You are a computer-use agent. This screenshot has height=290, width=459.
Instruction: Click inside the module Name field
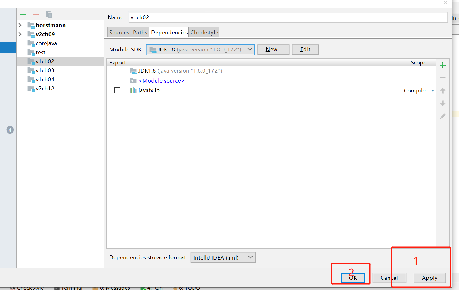tap(211, 17)
